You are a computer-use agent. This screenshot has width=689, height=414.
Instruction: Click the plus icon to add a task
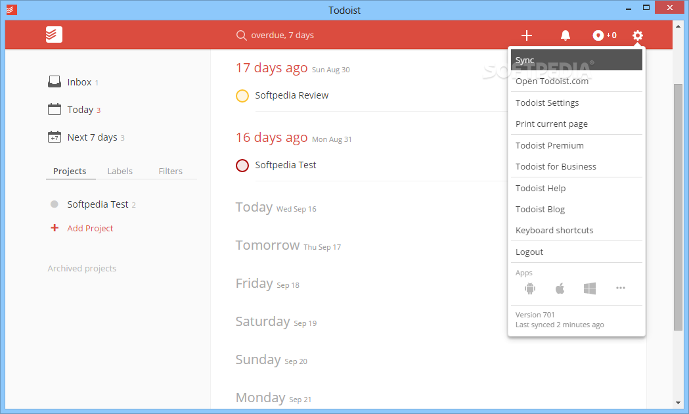pos(526,35)
